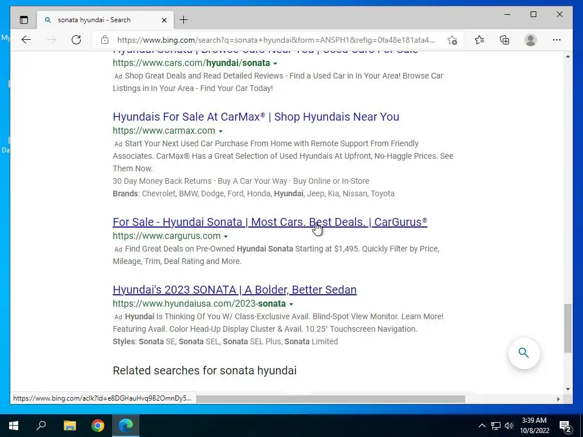Open the taskbar clock and date
The height and width of the screenshot is (437, 583).
[x=534, y=426]
